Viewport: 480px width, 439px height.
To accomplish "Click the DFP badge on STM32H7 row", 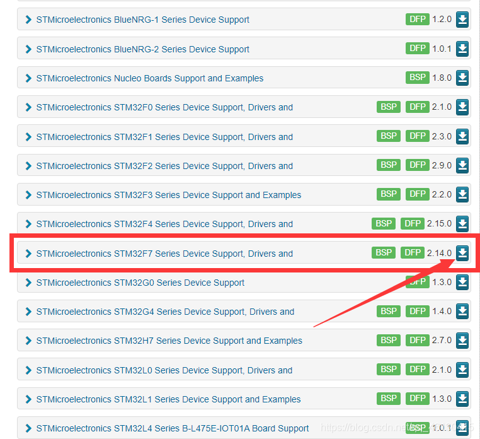I will (418, 340).
